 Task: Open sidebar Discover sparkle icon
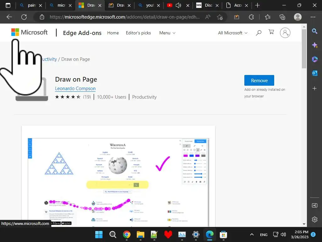[314, 45]
